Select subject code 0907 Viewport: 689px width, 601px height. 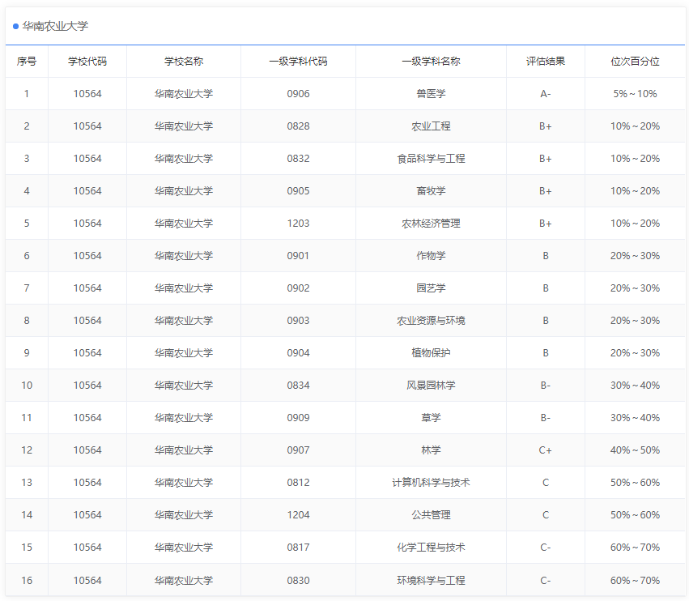[299, 450]
